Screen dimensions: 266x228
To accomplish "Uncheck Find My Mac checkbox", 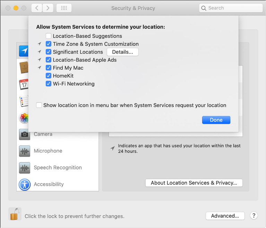I will click(x=49, y=68).
